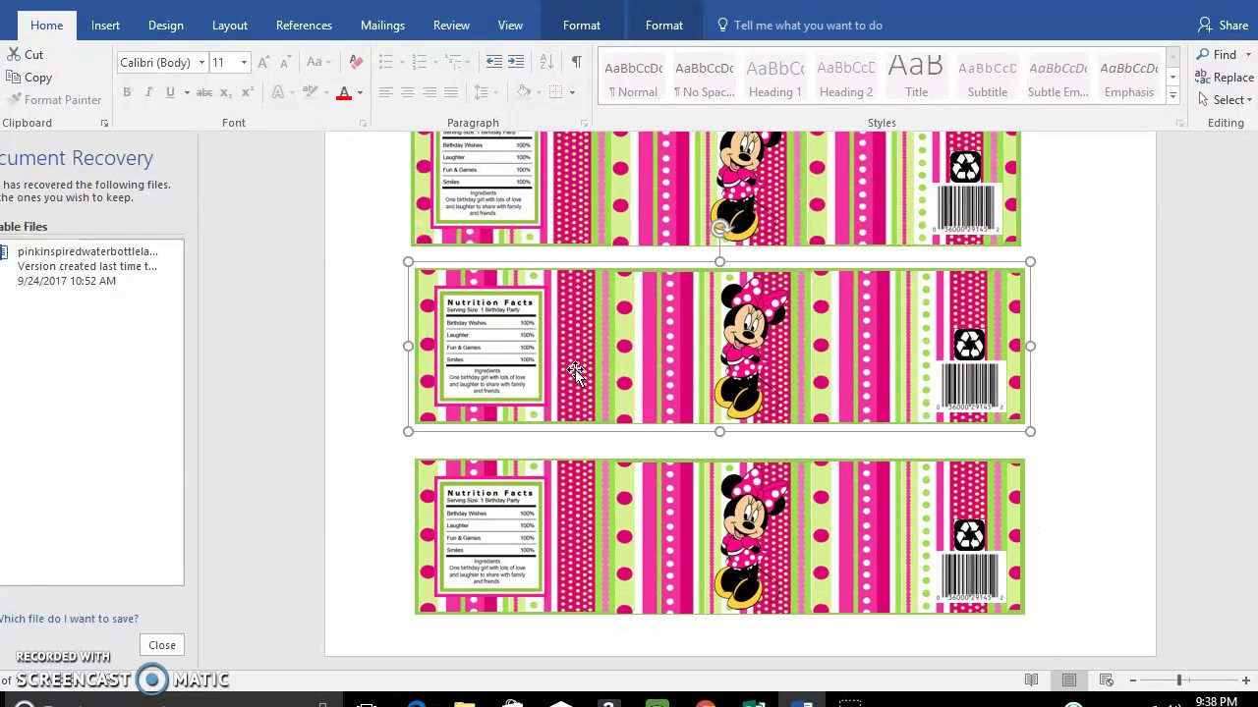The image size is (1258, 707).
Task: Apply the Heading 1 style
Action: point(774,77)
